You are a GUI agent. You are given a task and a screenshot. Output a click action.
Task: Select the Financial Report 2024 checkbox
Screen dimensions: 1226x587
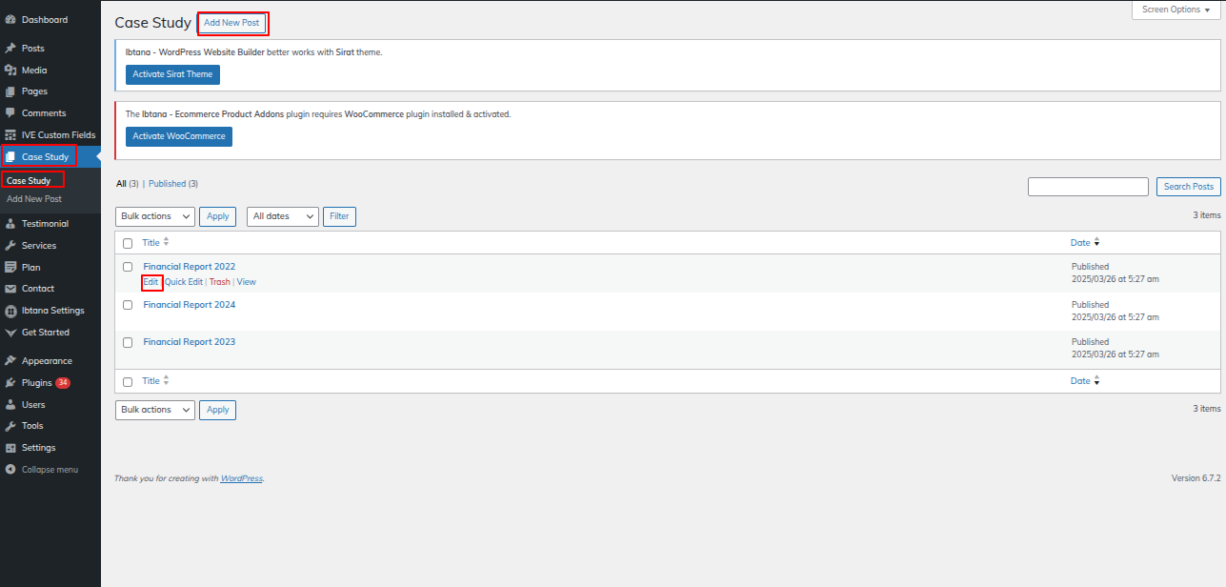click(x=128, y=305)
